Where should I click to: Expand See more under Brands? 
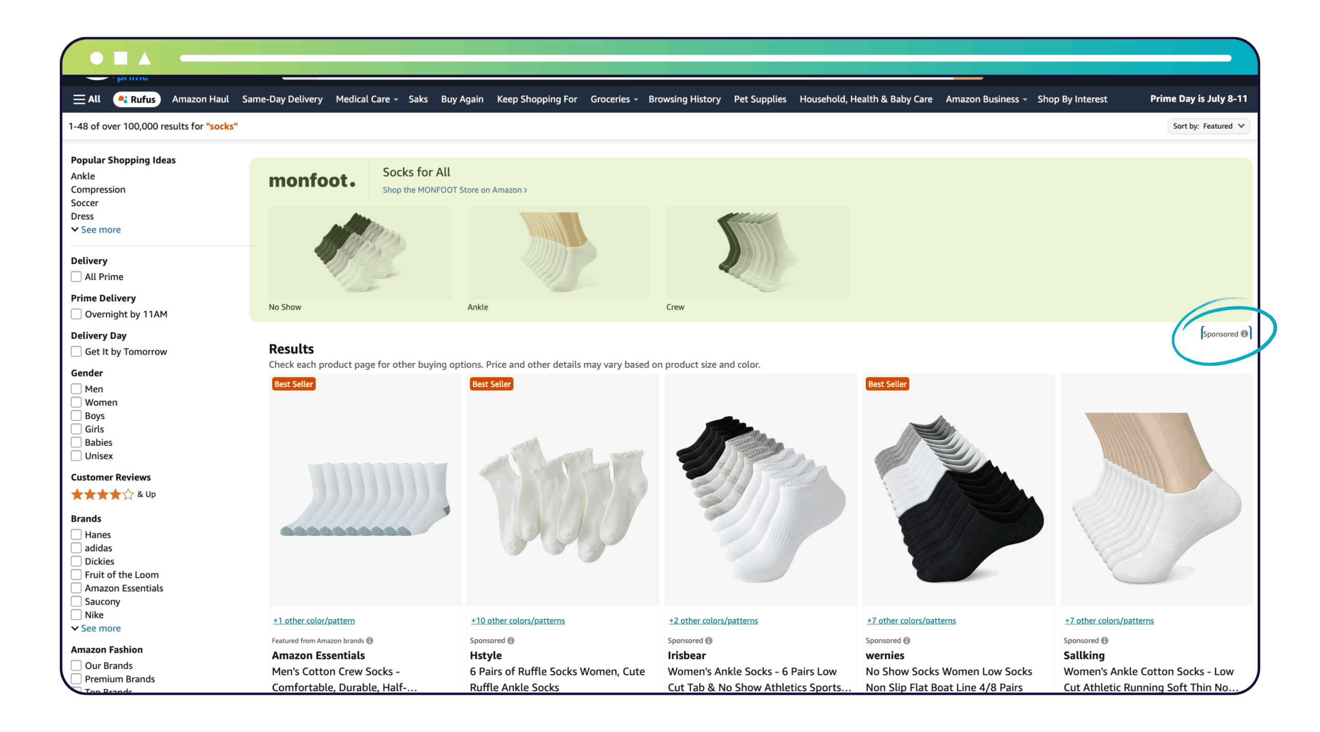tap(96, 628)
